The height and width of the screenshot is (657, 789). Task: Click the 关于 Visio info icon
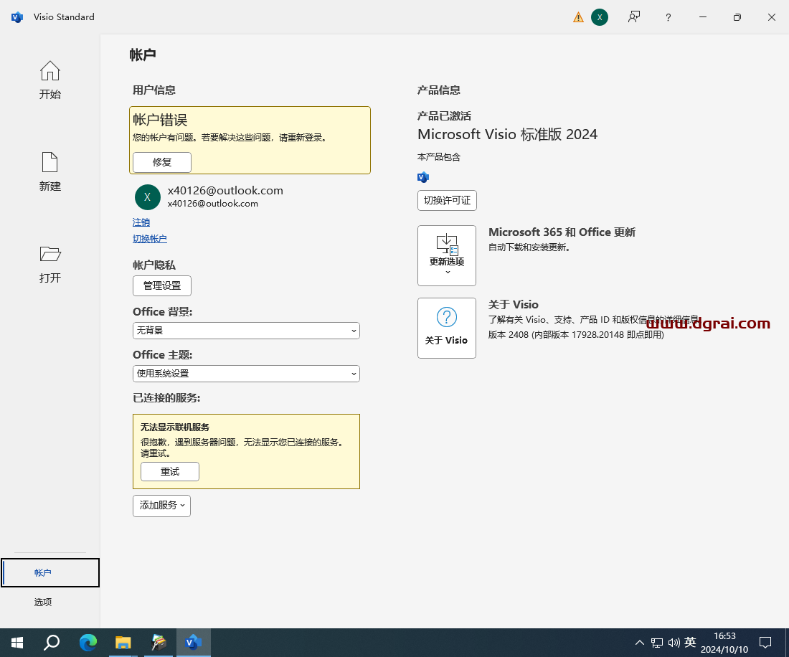pyautogui.click(x=447, y=328)
